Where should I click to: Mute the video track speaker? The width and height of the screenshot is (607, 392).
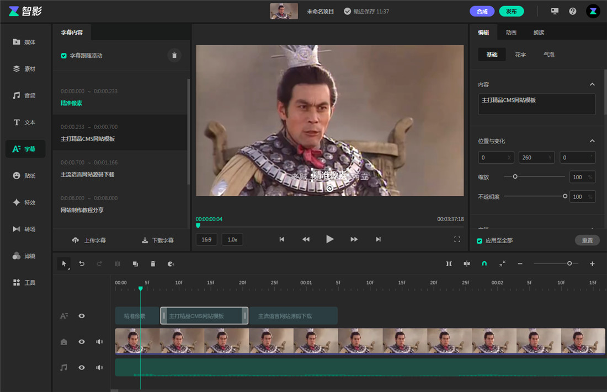[x=99, y=342]
